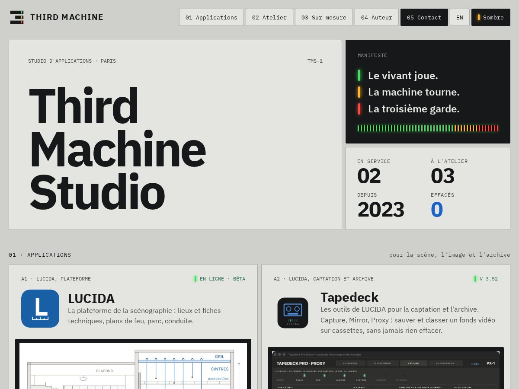Click the Tapedeck description paragraph

pos(408,320)
